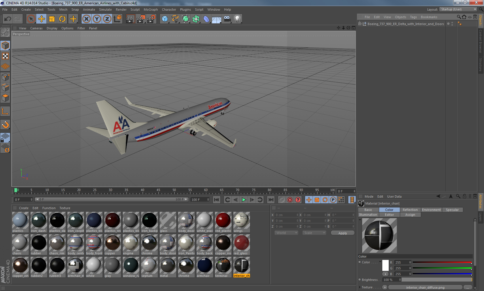The width and height of the screenshot is (484, 291).
Task: Expand the Boeing_737_900_ER_Delta object tree
Action: point(360,24)
